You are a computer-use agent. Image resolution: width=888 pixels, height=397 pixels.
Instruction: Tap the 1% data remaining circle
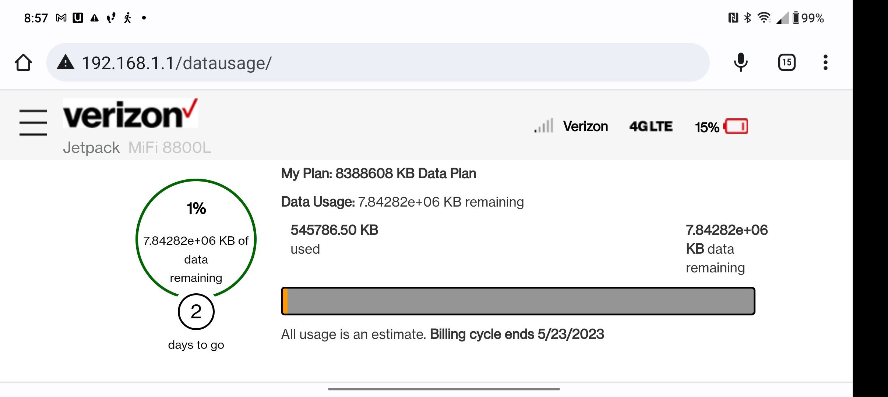196,235
